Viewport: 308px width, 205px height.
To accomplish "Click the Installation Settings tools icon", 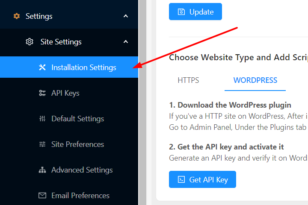I will point(42,67).
